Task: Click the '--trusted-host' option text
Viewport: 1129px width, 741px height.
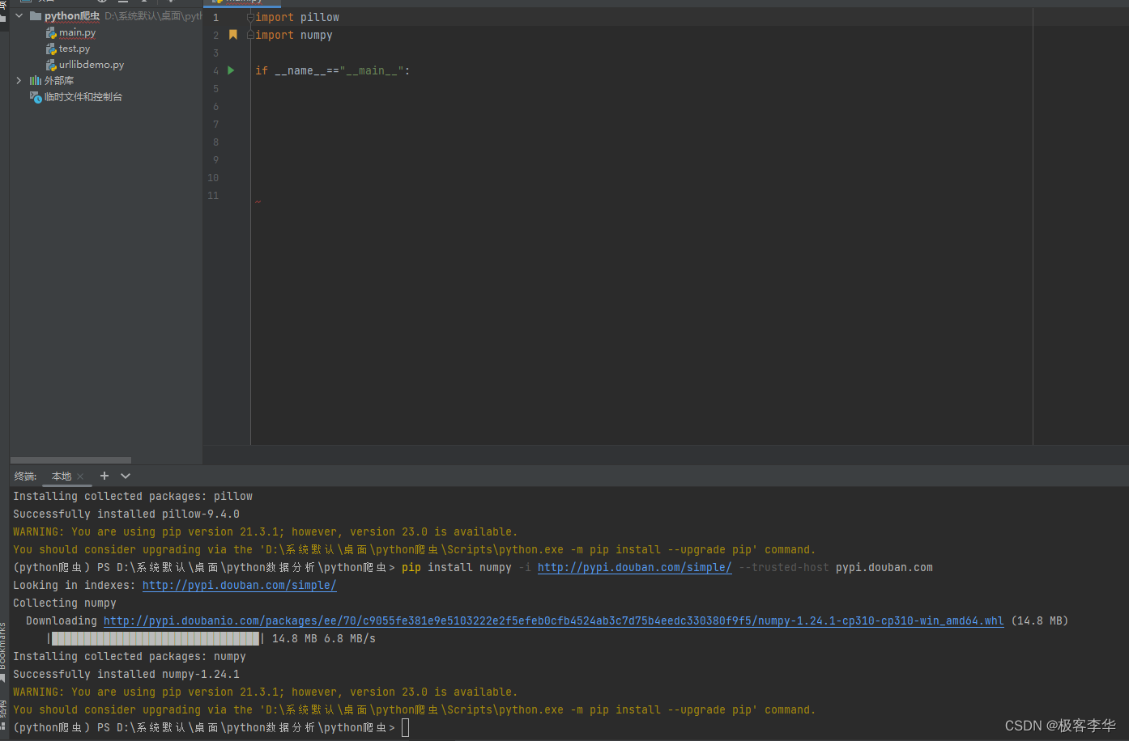Action: click(784, 567)
